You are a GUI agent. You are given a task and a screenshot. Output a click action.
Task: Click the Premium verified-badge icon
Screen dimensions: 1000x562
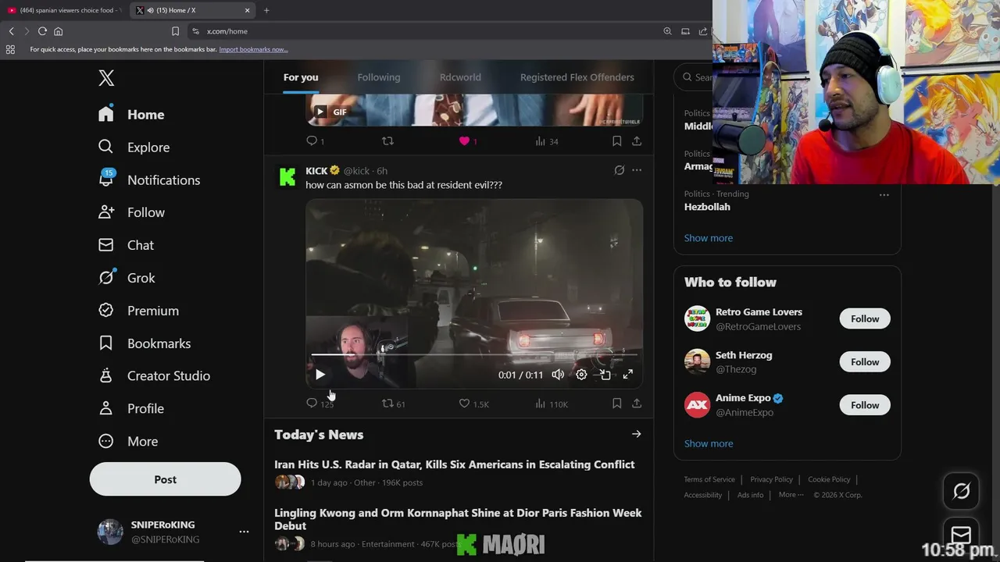tap(106, 311)
